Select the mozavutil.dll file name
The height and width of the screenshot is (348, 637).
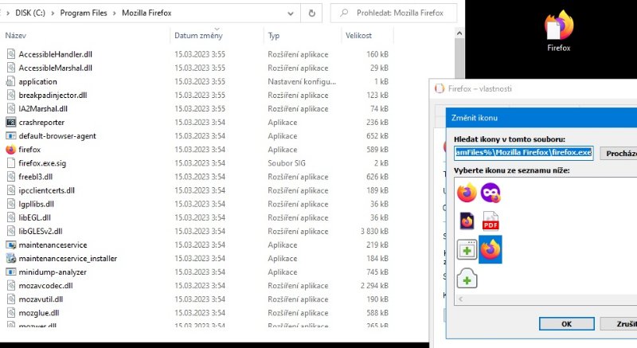[x=41, y=299]
